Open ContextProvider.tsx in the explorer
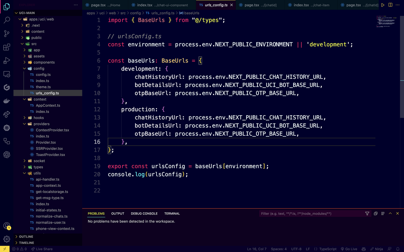 (x=48, y=130)
